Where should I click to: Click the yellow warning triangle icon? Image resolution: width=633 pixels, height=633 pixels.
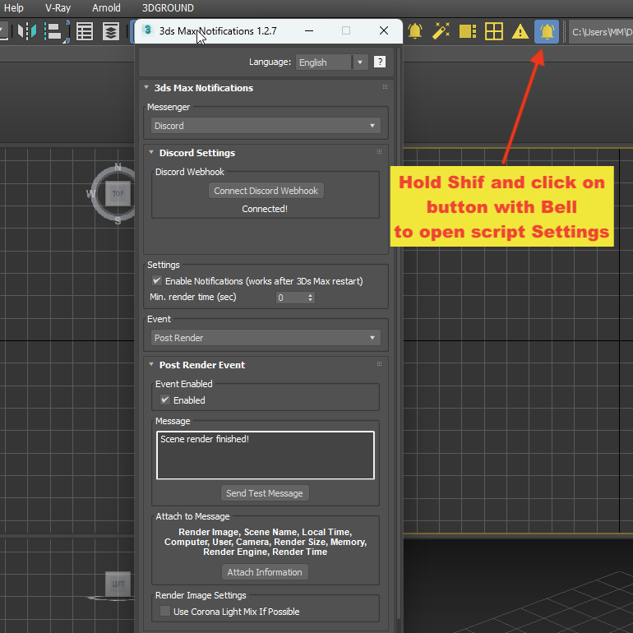pyautogui.click(x=520, y=31)
